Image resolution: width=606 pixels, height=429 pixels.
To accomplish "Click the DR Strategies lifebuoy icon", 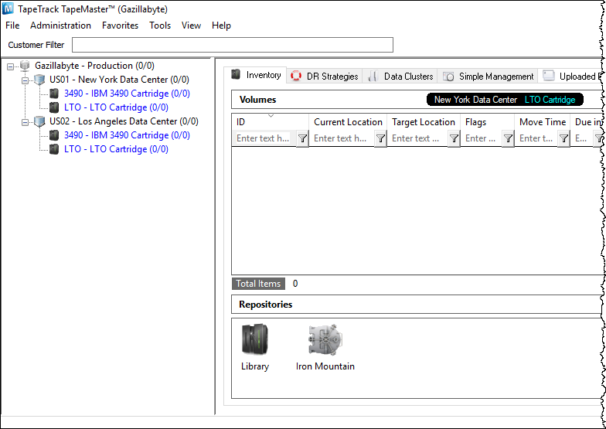I will [296, 76].
